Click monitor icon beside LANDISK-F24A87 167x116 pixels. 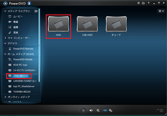(x=10, y=81)
